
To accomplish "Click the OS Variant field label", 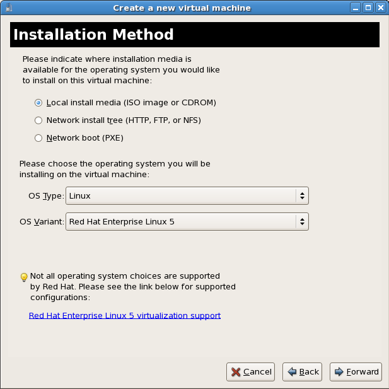I will tap(42, 222).
